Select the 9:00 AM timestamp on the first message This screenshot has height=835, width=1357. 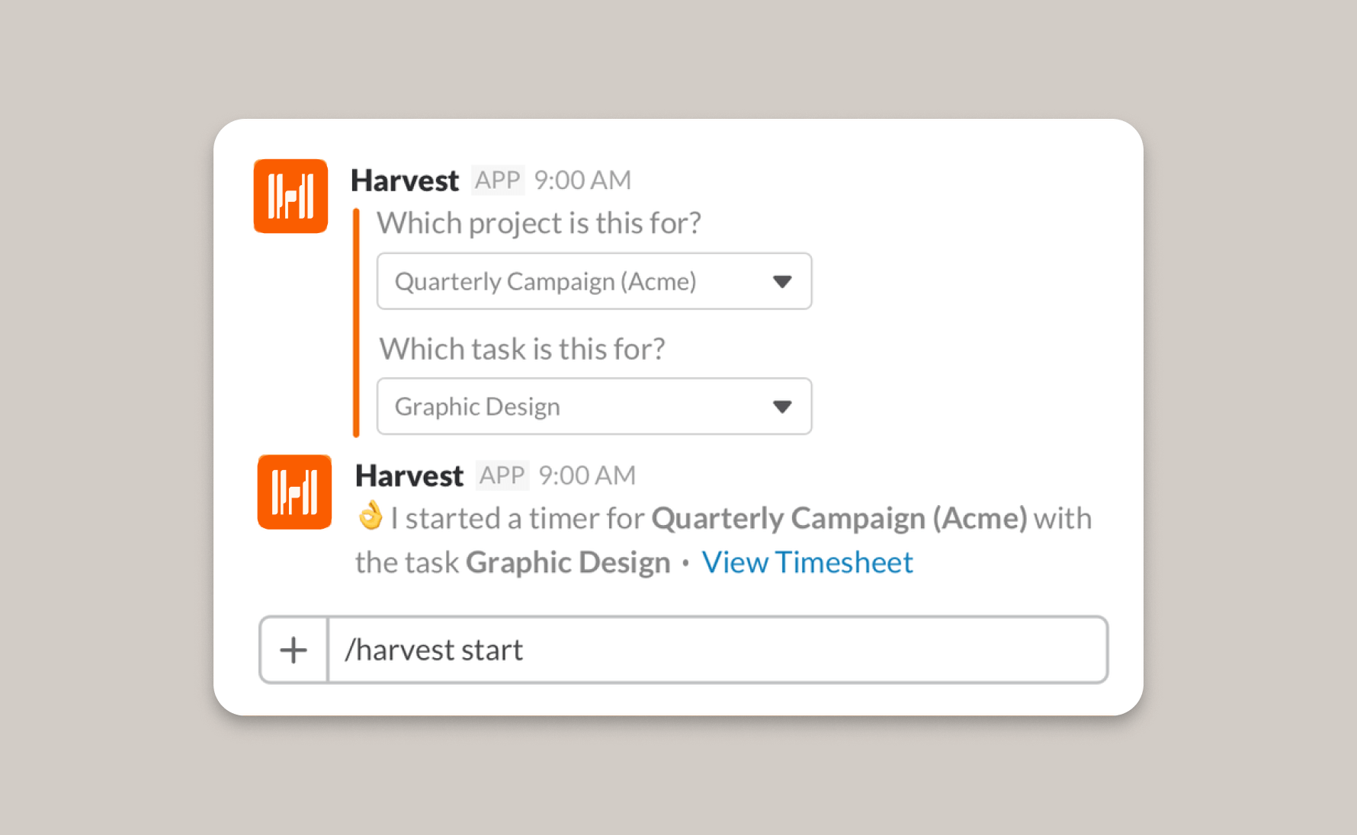[582, 180]
